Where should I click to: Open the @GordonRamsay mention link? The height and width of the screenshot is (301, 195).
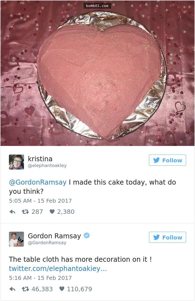click(38, 182)
